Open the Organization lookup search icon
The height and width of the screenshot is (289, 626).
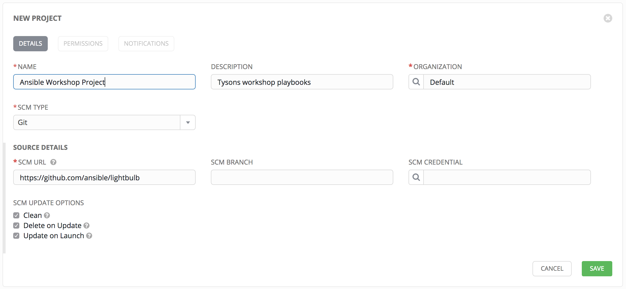tap(416, 82)
